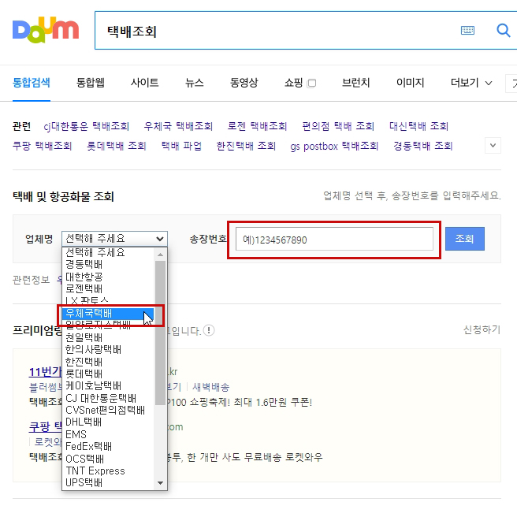Choose 로젠택배 from the courier list
The height and width of the screenshot is (517, 517).
pyautogui.click(x=108, y=288)
